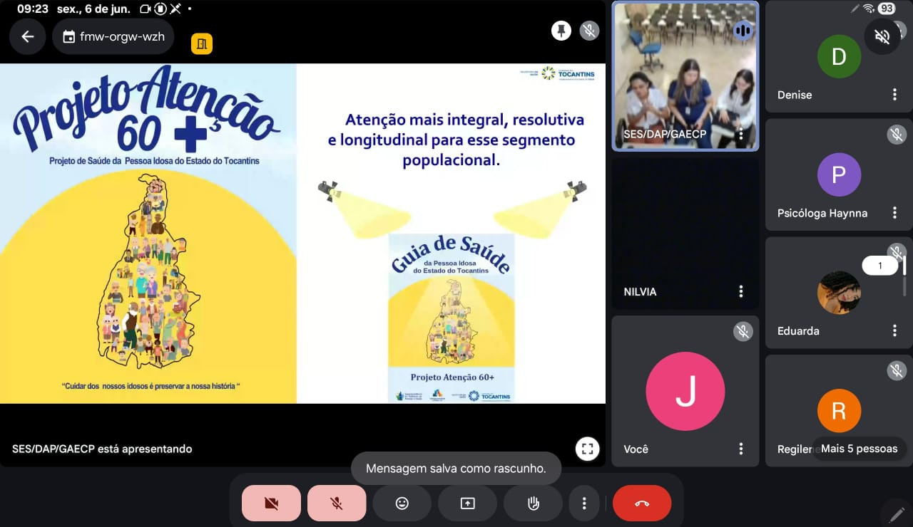Open the emoji reactions button
This screenshot has width=913, height=527.
click(402, 503)
